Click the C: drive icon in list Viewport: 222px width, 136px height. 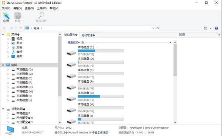coord(71,53)
